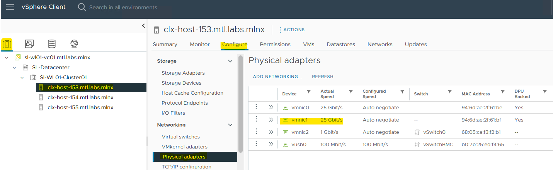Click the vmnic0 adapter icon
Screen dimensions: 553x170
click(x=286, y=108)
